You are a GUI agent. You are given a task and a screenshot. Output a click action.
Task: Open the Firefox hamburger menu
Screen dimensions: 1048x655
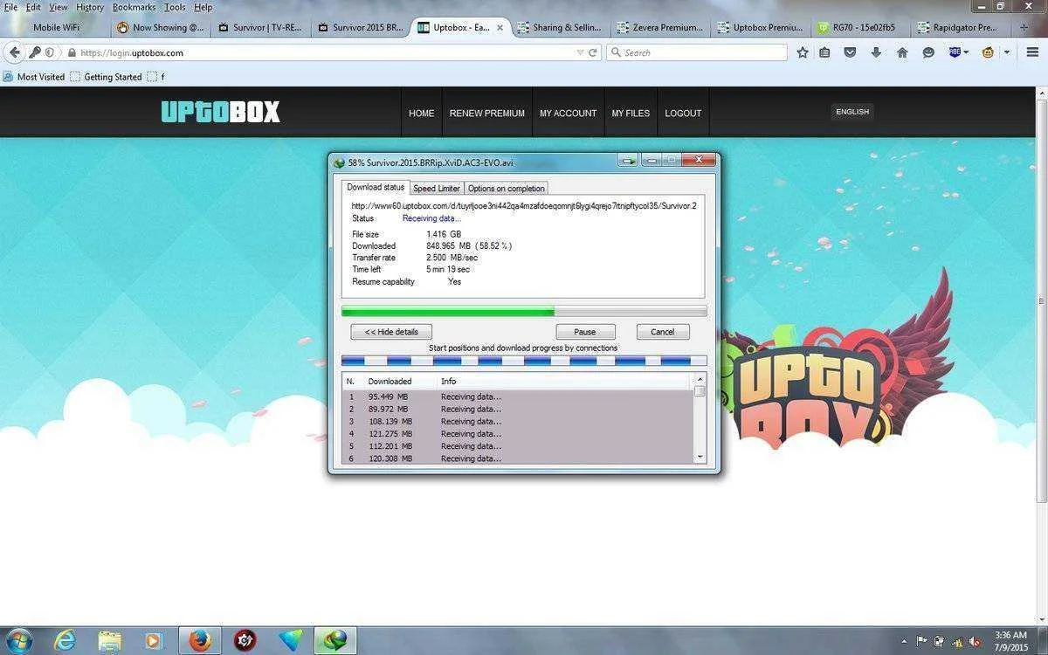tap(1032, 52)
